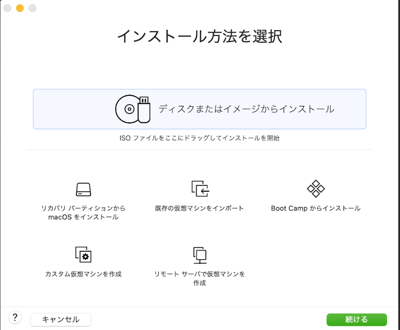This screenshot has height=330, width=400.
Task: Click the remote server VM icon
Action: click(200, 255)
